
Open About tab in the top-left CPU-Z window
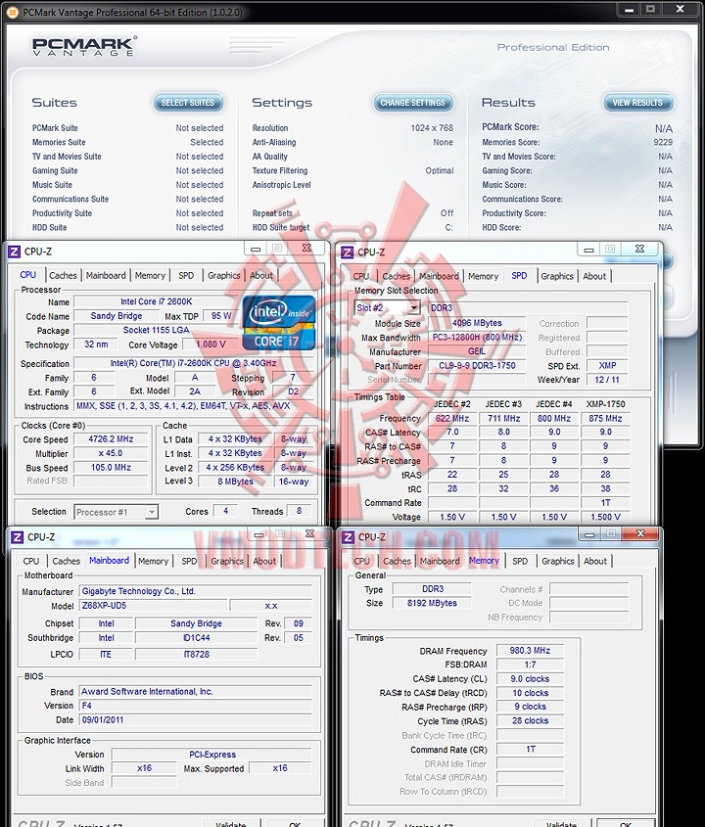(x=261, y=275)
